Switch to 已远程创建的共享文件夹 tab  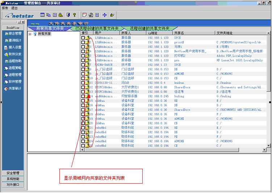[x=97, y=28]
